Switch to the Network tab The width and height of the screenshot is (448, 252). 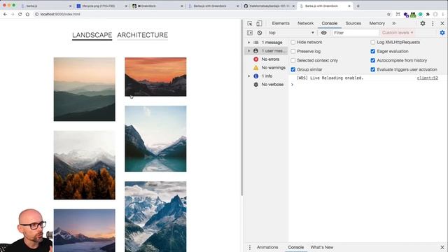tap(305, 23)
